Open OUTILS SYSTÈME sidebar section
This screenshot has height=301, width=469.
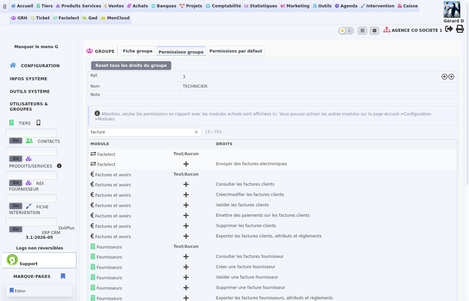click(30, 92)
